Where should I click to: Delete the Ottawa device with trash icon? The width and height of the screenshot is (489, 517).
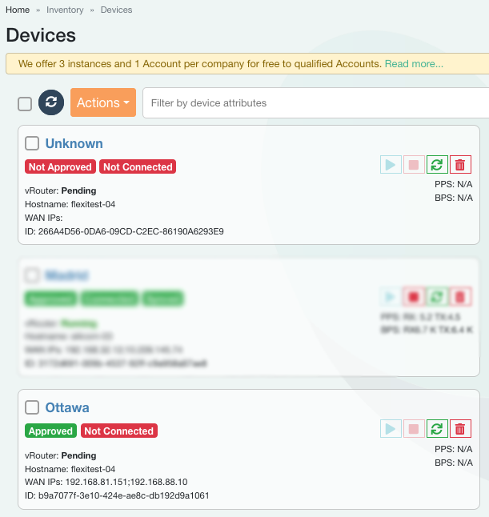(460, 429)
